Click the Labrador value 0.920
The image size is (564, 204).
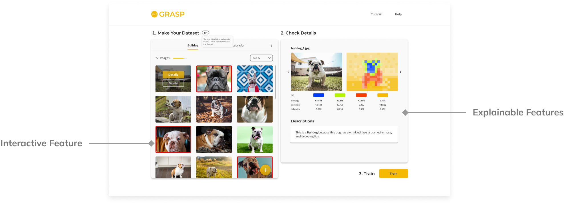pyautogui.click(x=319, y=109)
